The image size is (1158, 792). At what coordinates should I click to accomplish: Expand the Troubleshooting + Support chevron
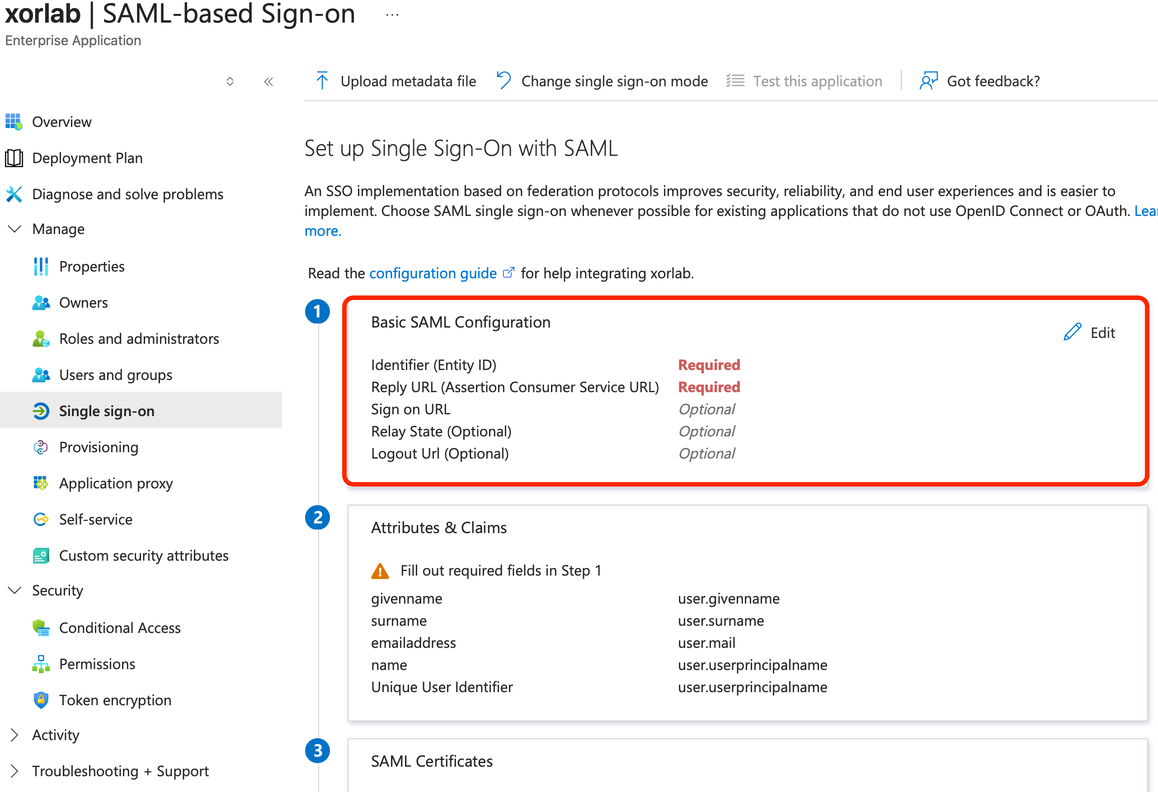pyautogui.click(x=15, y=771)
